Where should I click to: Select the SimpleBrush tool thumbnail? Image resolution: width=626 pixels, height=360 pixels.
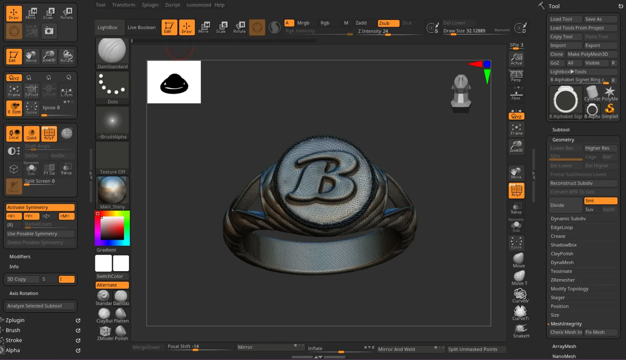tap(610, 111)
